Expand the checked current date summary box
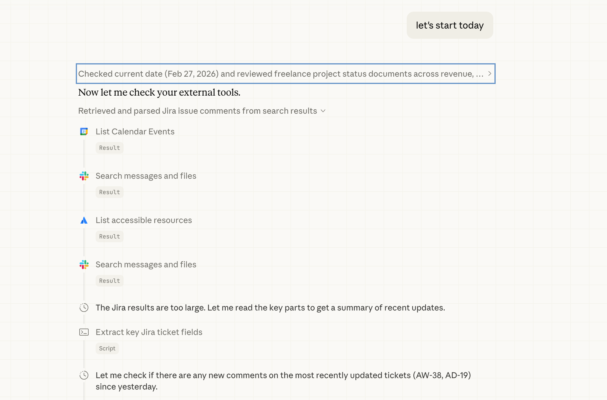Image resolution: width=607 pixels, height=400 pixels. [x=285, y=74]
